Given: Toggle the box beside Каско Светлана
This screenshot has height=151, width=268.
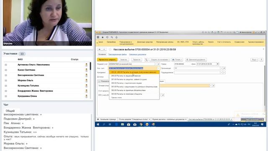Looking at the screenshot, I should (x=6, y=70).
